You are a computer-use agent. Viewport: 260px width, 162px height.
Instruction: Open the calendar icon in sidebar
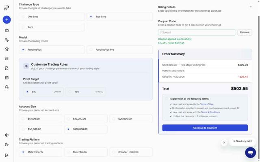[6, 77]
